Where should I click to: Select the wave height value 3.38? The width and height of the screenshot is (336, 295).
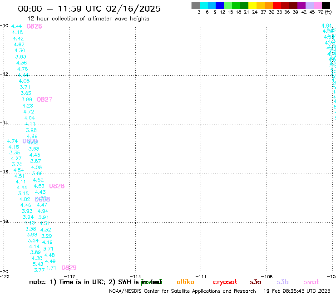coord(31,229)
